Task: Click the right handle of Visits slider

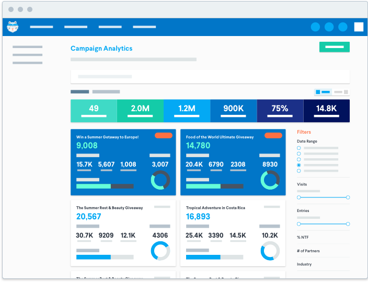Action: pos(348,197)
